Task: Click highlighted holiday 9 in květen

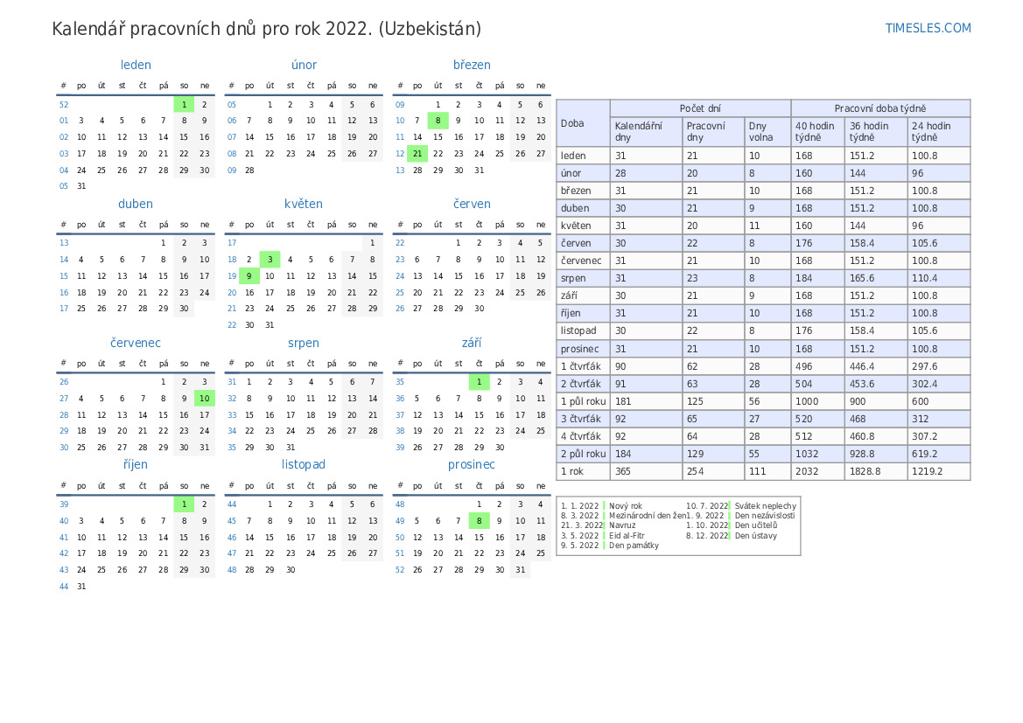Action: pyautogui.click(x=249, y=275)
